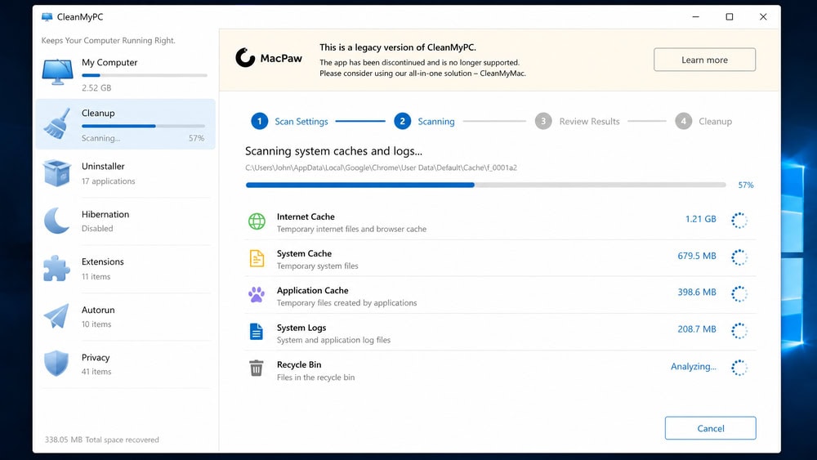Click the Extensions puzzle piece icon
817x460 pixels.
pos(56,268)
